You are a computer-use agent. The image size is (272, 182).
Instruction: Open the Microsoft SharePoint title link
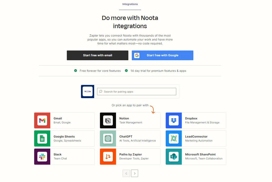tap(200, 154)
